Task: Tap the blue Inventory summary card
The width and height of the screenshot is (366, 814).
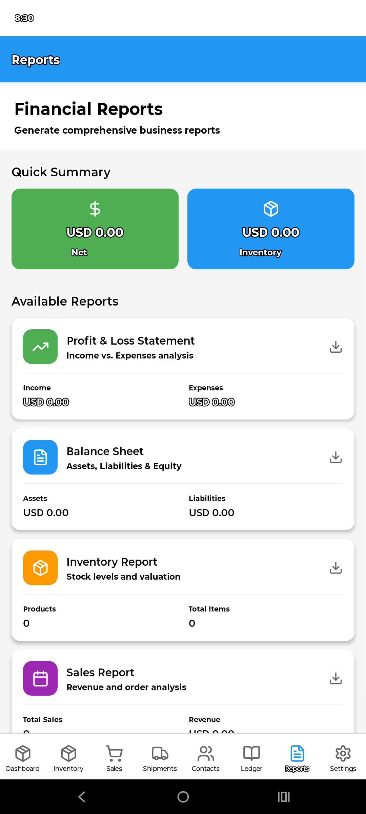Action: click(x=271, y=229)
